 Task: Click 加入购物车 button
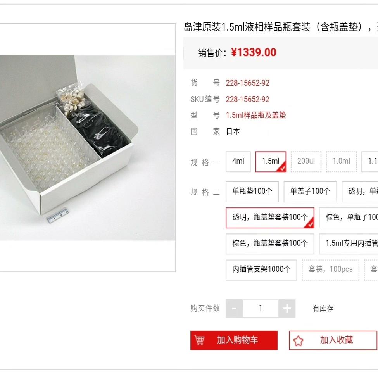tap(234, 340)
